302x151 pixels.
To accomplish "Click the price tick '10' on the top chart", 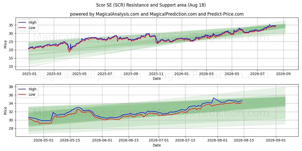I will 12,67.
